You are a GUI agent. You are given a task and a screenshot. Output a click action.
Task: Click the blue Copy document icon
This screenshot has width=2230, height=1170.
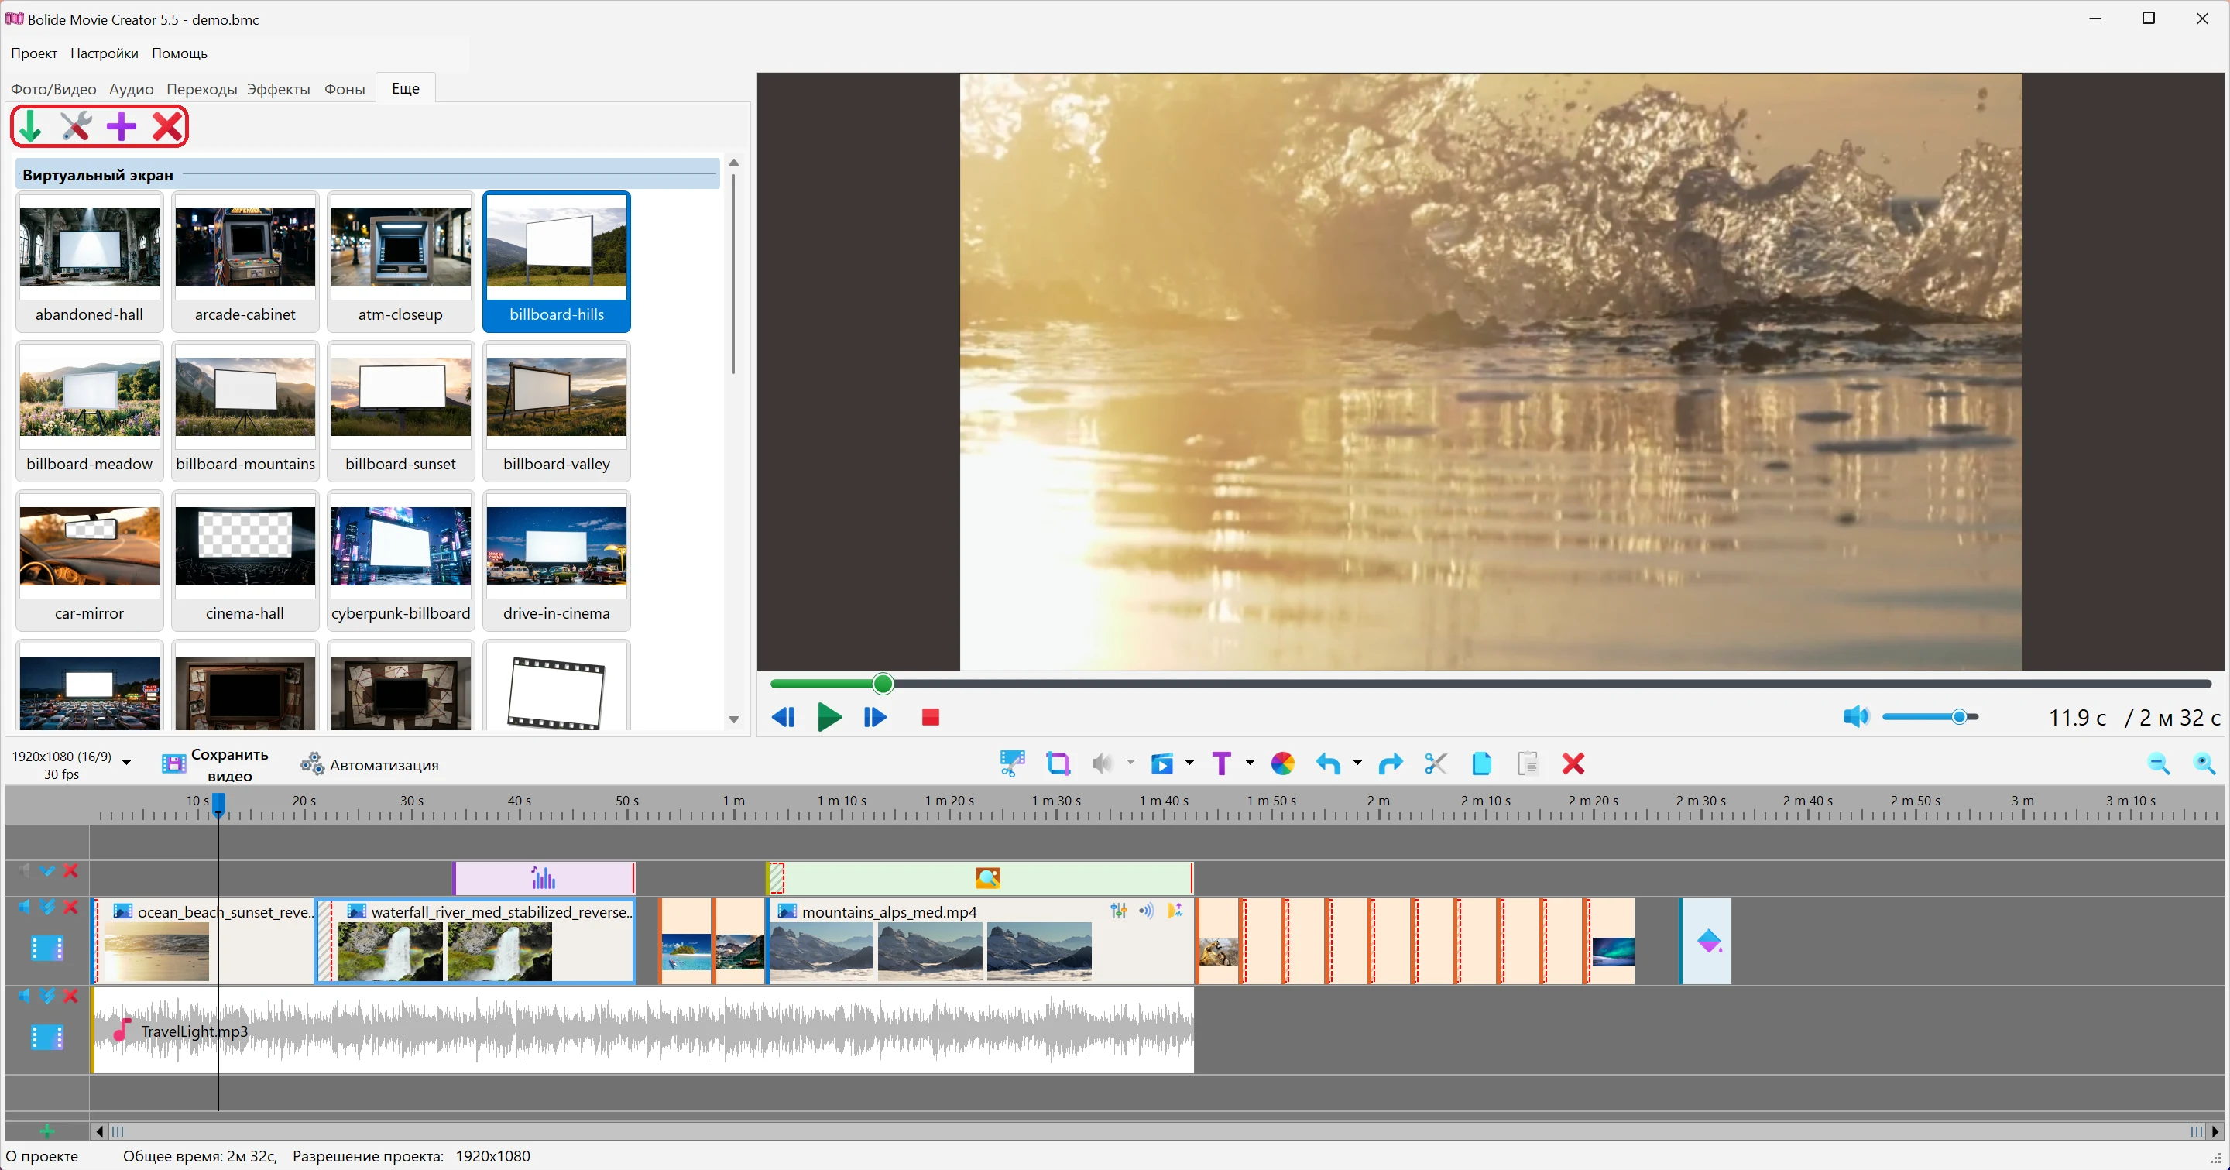(x=1481, y=763)
